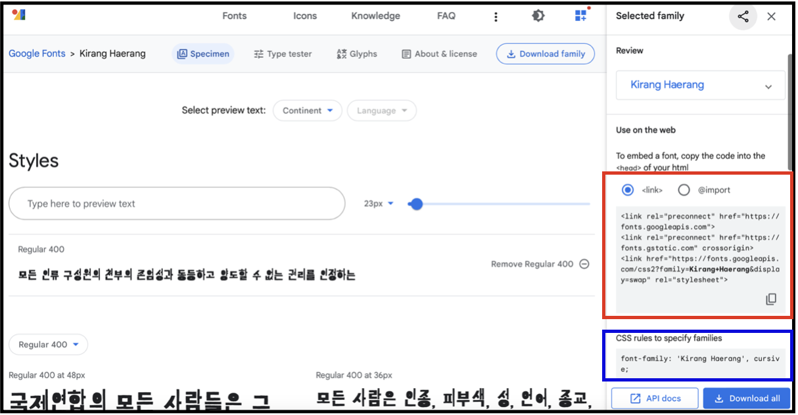Close the Selected family panel
This screenshot has height=415, width=798.
(x=772, y=16)
